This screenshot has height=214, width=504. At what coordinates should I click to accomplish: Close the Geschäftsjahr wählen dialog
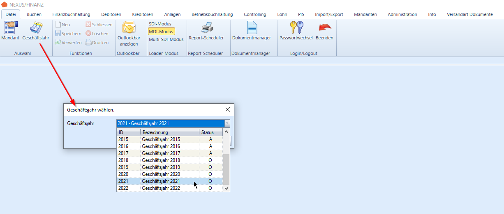coord(228,109)
